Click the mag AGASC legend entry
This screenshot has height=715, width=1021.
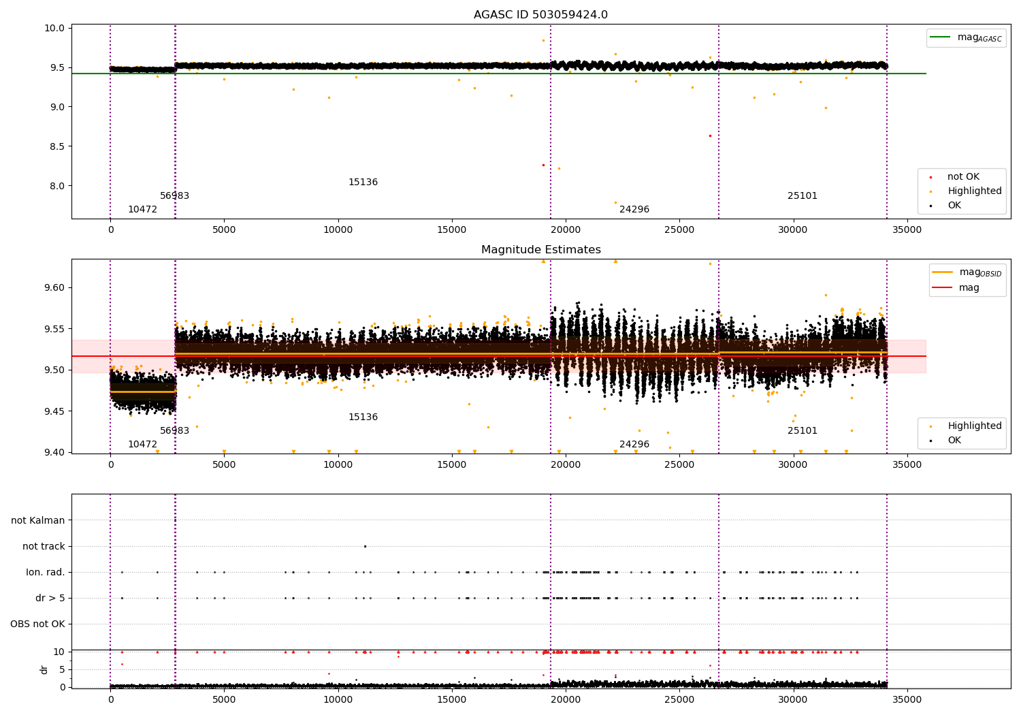pos(966,37)
